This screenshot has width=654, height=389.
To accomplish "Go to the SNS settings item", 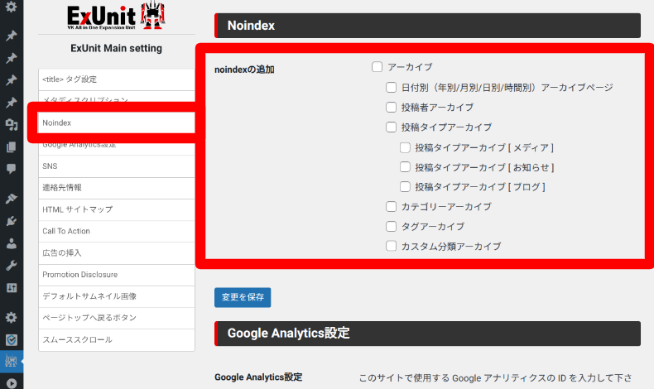I will [117, 166].
